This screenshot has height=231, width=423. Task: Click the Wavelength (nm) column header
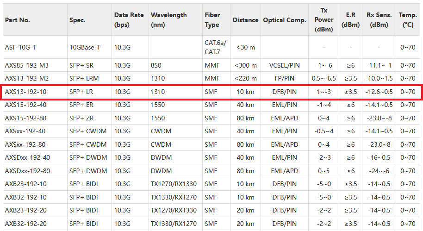click(x=168, y=20)
